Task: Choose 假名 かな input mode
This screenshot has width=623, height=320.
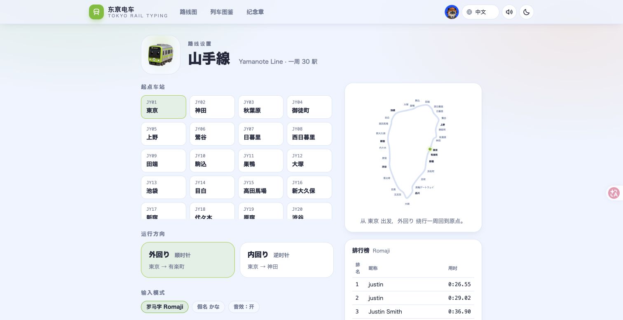Action: 208,307
